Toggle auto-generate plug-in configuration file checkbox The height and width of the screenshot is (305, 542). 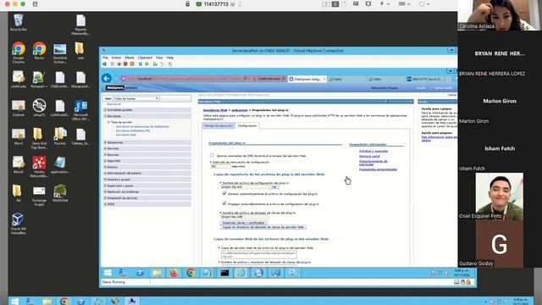(x=224, y=193)
